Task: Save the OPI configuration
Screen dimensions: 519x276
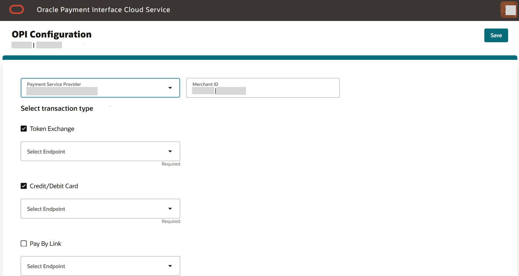Action: [496, 36]
